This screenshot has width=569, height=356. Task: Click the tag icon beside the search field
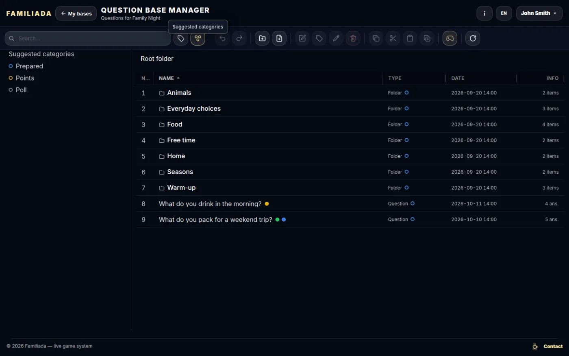click(x=181, y=38)
